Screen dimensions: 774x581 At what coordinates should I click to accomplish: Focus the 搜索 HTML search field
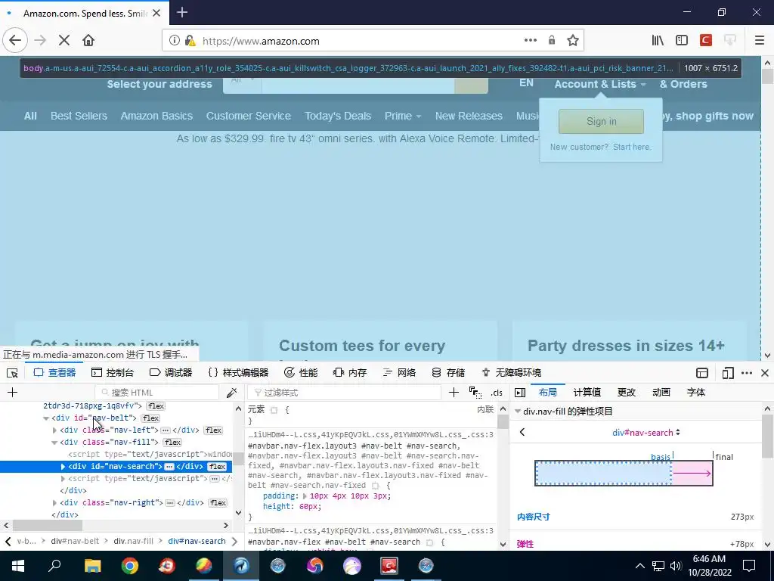pos(157,393)
